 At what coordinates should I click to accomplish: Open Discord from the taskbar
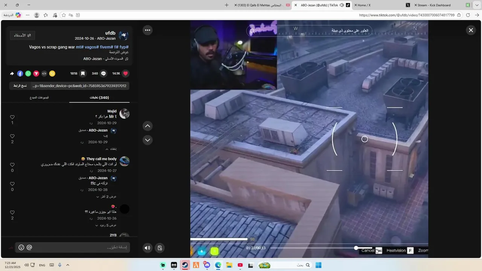coord(207,265)
